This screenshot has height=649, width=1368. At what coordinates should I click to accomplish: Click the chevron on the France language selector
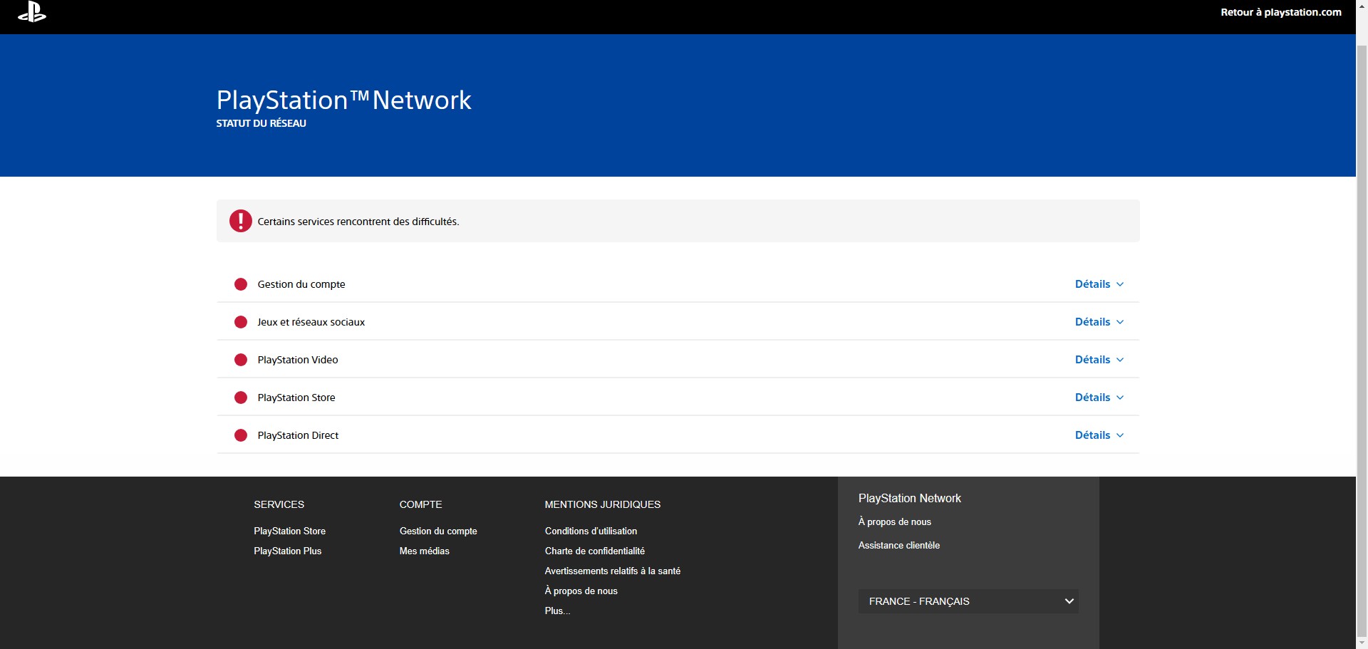1069,601
